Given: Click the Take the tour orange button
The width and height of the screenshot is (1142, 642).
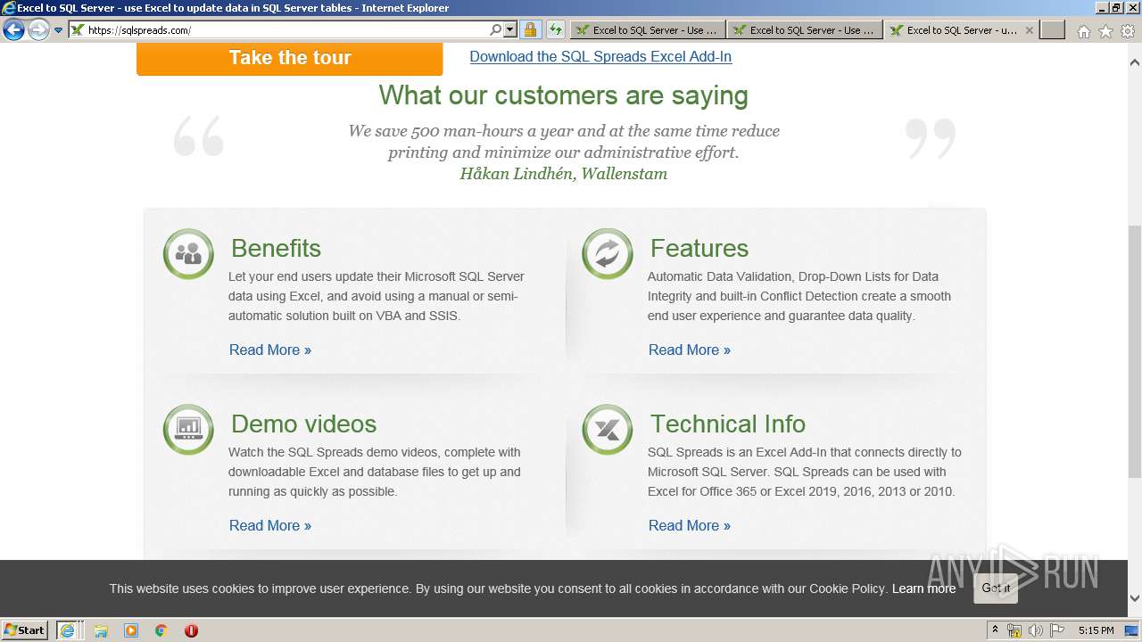Looking at the screenshot, I should coord(289,58).
